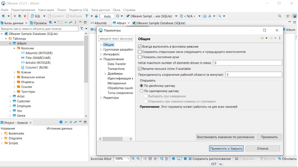Click 'Применить и Закрыть' button
The height and width of the screenshot is (167, 298).
click(x=226, y=148)
